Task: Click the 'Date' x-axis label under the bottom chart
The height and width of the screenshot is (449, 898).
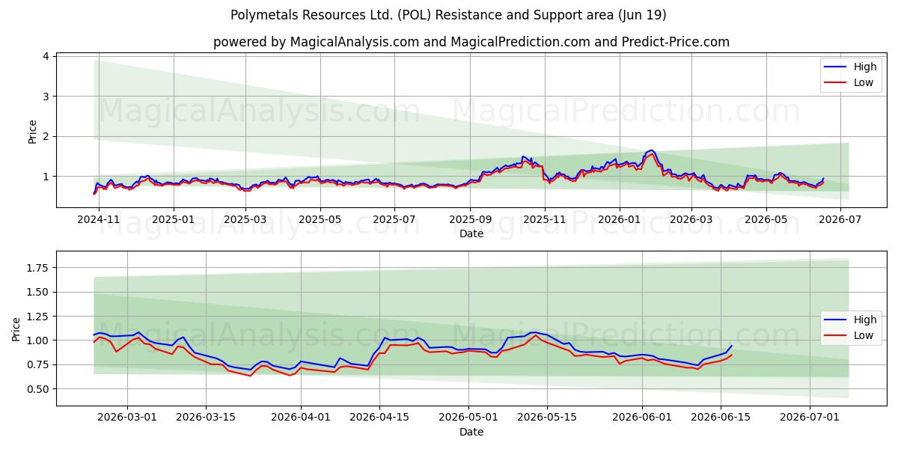Action: coord(471,432)
